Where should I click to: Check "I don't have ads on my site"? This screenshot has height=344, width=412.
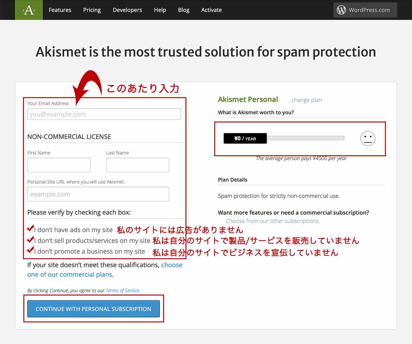30,230
